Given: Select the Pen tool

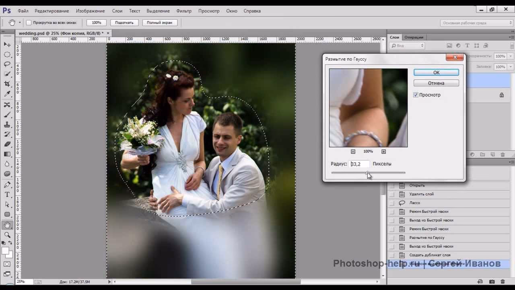Looking at the screenshot, I should click(x=7, y=184).
